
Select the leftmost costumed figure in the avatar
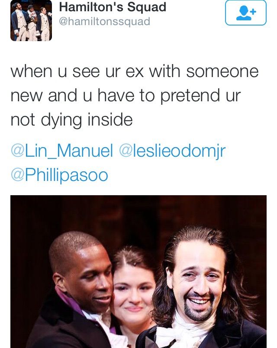(x=19, y=22)
